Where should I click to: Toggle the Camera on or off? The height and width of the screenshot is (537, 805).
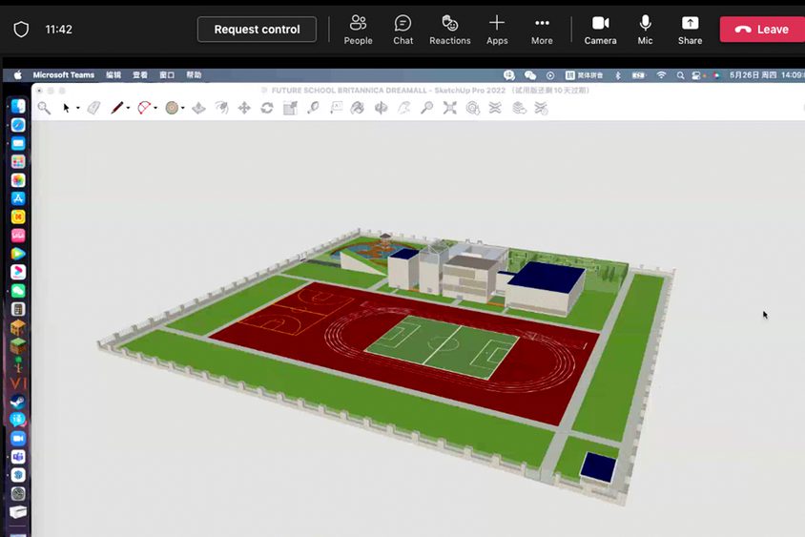600,30
